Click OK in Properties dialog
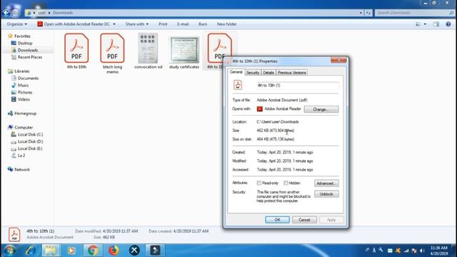 click(x=277, y=220)
